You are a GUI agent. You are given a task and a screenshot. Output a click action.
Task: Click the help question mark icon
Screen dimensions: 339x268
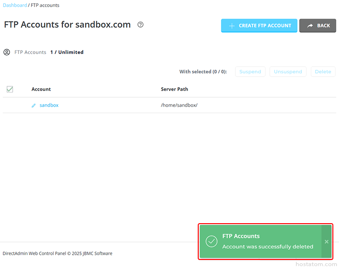[140, 25]
